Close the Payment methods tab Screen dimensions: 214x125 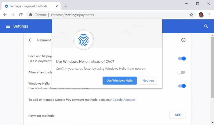click(57, 6)
